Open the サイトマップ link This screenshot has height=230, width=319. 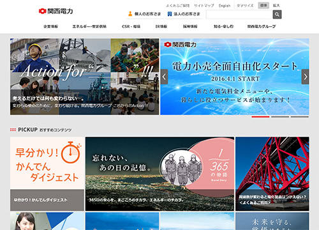204,6
